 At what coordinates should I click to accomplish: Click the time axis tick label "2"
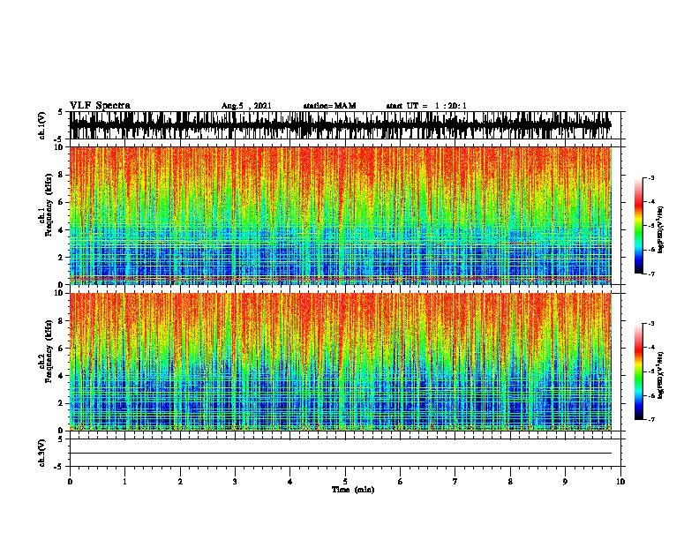[x=180, y=482]
